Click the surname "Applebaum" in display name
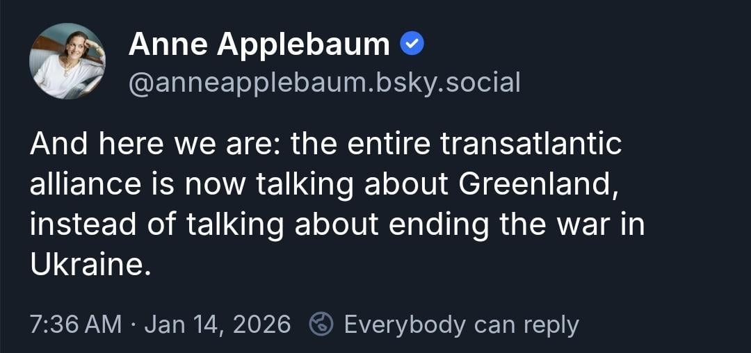This screenshot has height=353, width=751. [x=304, y=45]
